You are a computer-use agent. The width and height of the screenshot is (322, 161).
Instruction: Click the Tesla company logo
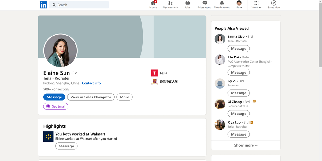(x=154, y=73)
